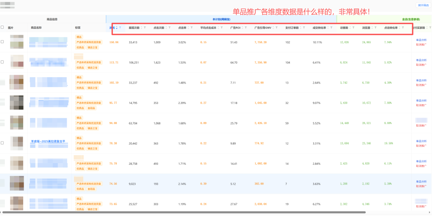Screen dimensions: 432x218
Task: Check the row with 消耗 78.38
Action: [2, 143]
